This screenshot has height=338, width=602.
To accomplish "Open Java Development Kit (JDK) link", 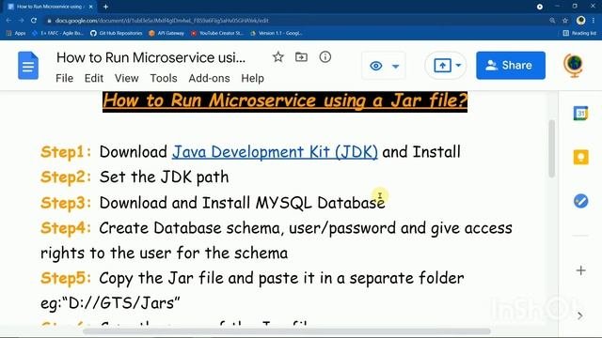I will [275, 152].
